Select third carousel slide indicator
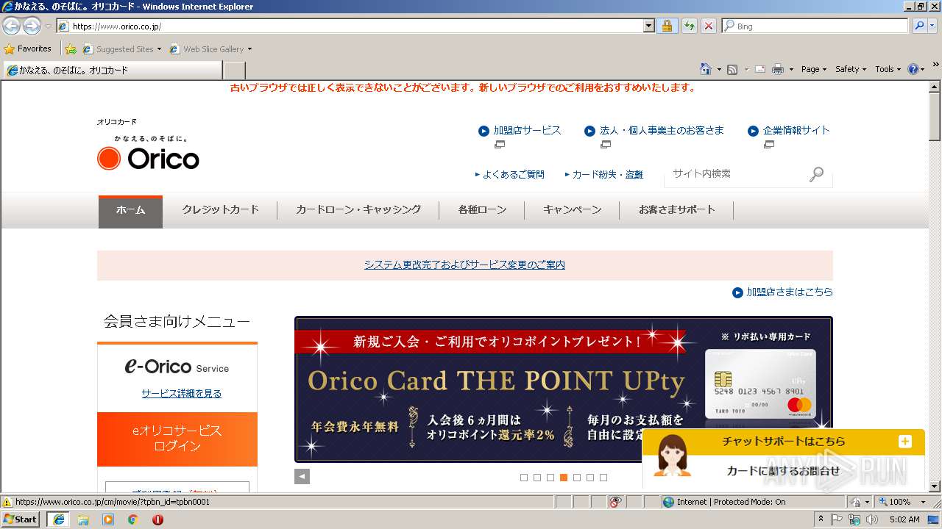This screenshot has height=529, width=942. pyautogui.click(x=550, y=478)
